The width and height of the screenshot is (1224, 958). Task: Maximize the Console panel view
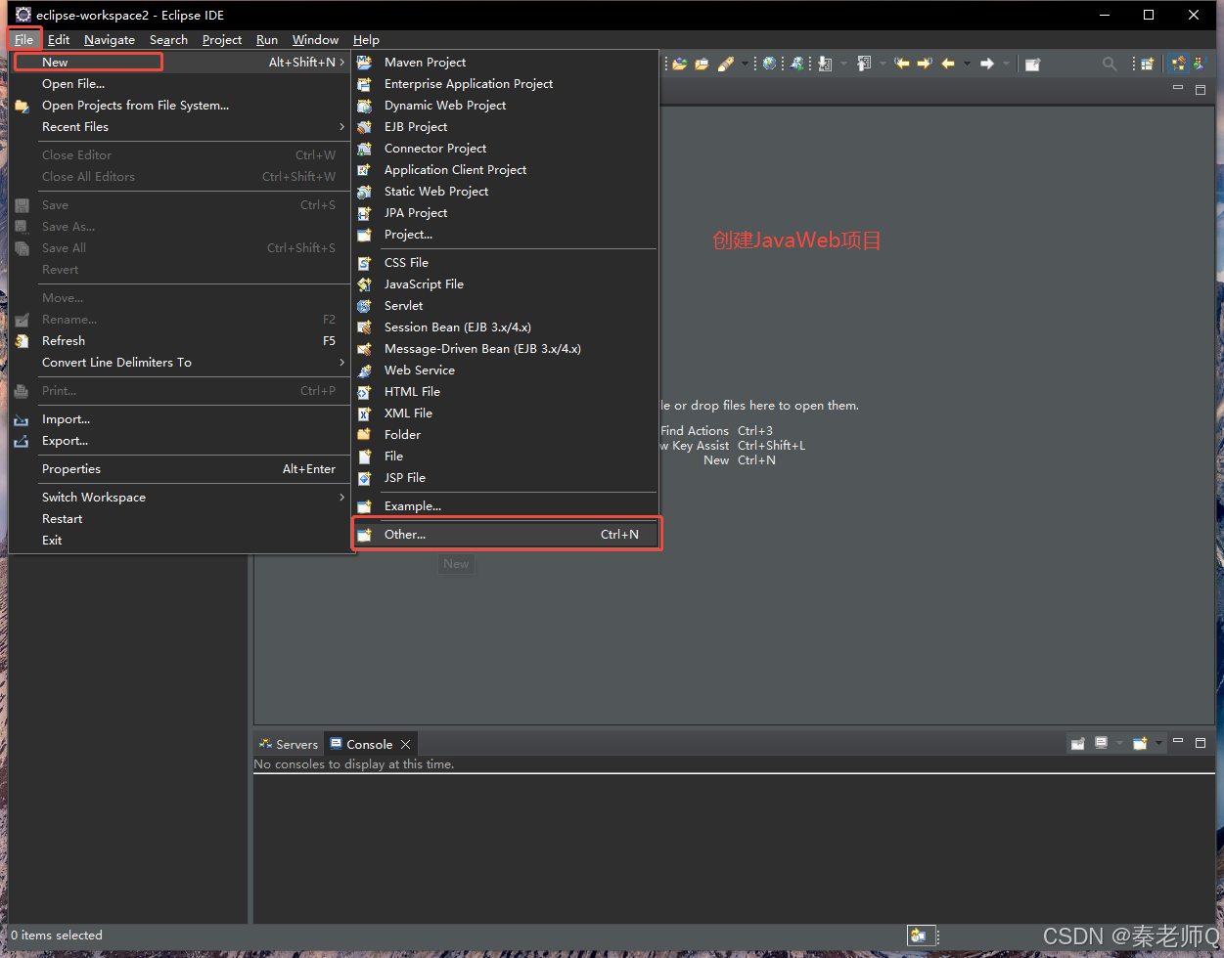[1201, 743]
